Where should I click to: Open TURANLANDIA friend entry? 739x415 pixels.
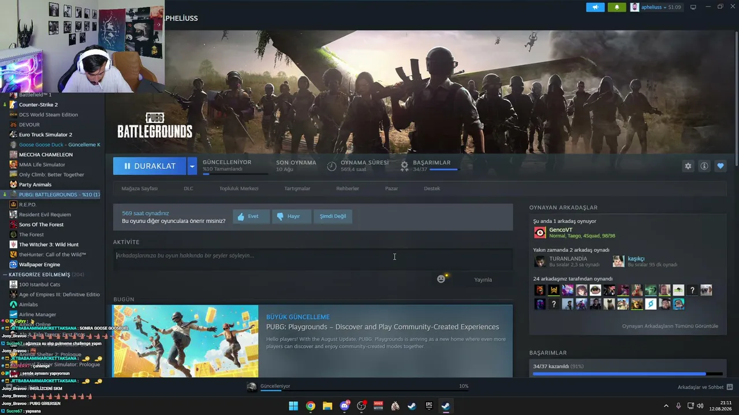click(x=568, y=259)
